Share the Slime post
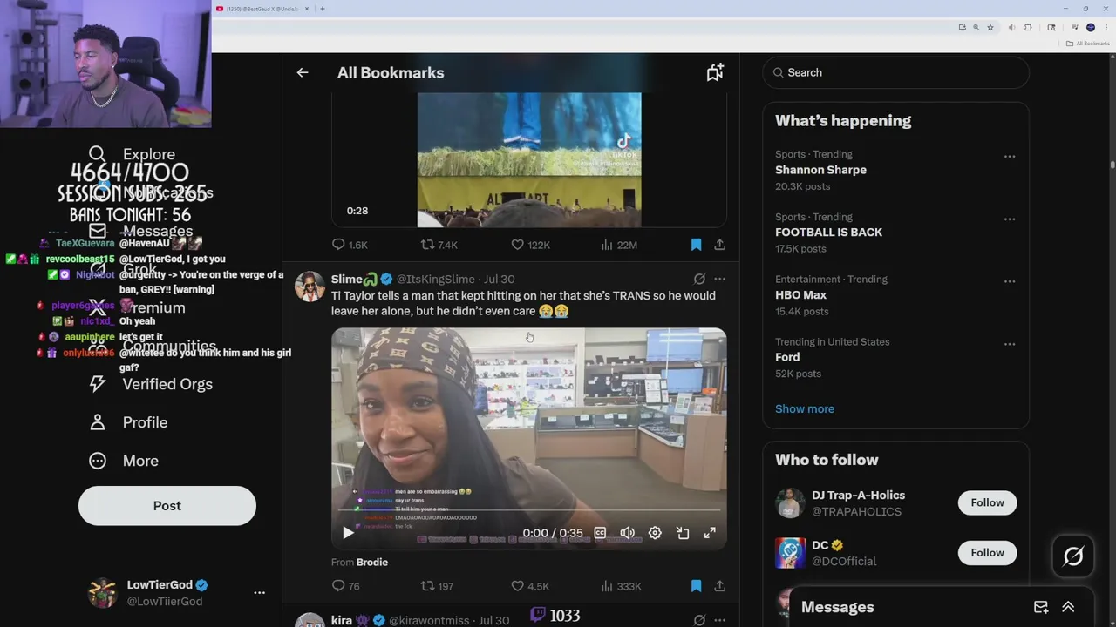The height and width of the screenshot is (627, 1116). [719, 587]
